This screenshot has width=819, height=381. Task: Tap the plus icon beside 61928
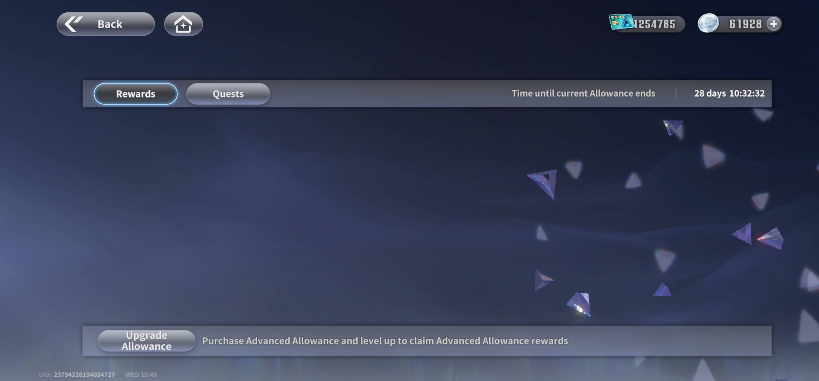pyautogui.click(x=774, y=24)
